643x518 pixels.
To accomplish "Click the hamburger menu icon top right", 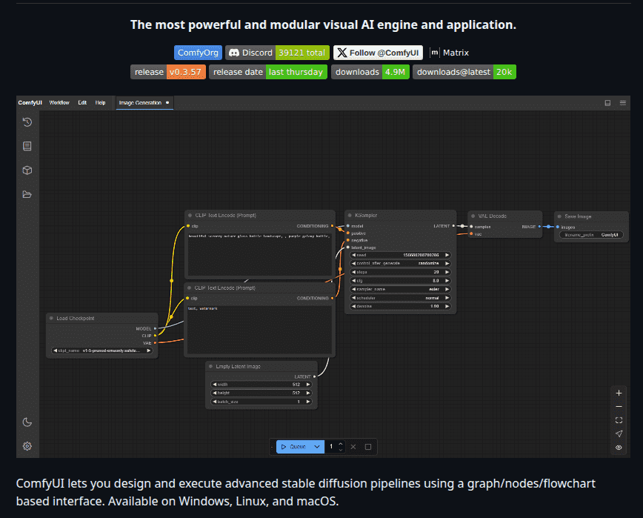I will 622,103.
